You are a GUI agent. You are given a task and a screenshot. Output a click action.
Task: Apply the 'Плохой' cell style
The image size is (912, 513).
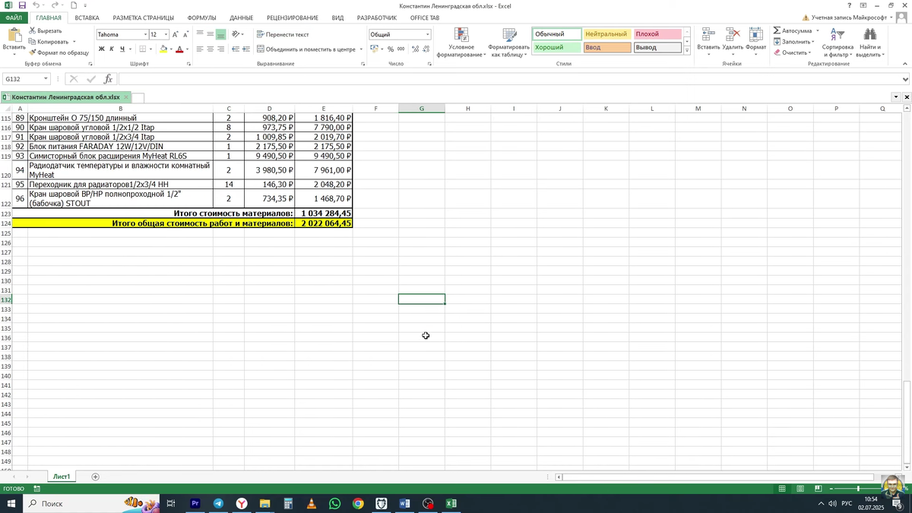pos(657,34)
